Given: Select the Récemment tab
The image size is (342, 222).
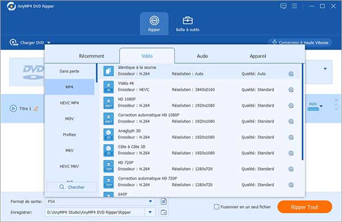Looking at the screenshot, I should [91, 56].
